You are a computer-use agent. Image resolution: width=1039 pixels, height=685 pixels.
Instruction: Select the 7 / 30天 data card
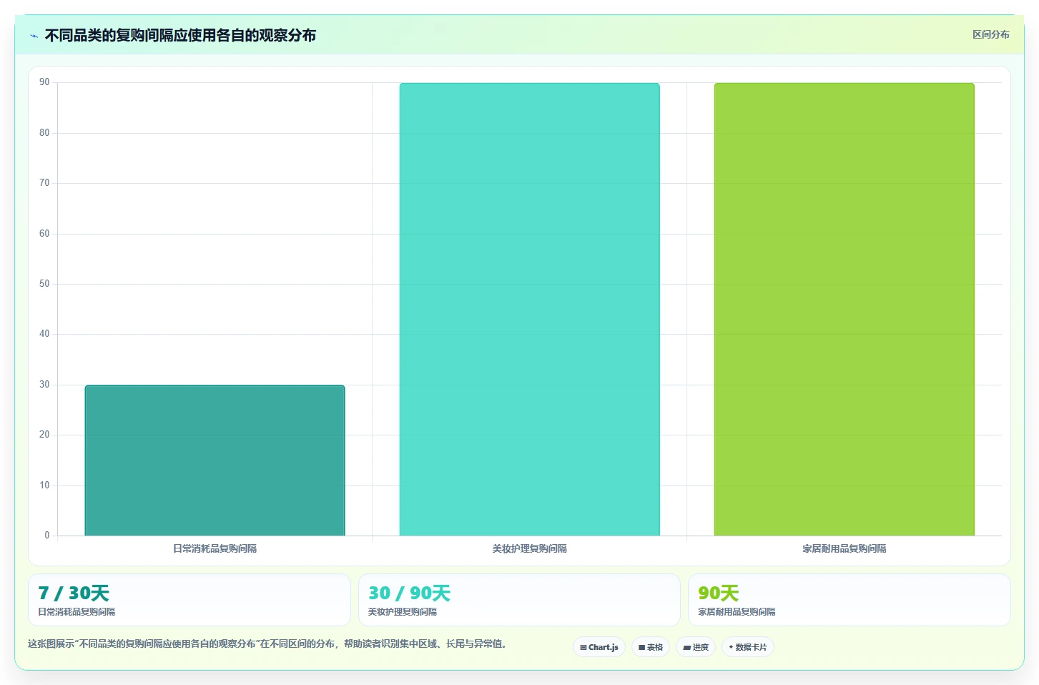coord(189,600)
